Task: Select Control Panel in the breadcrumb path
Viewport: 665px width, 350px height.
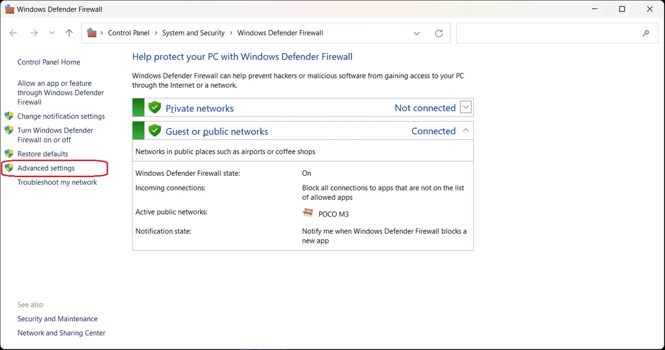Action: coord(129,33)
